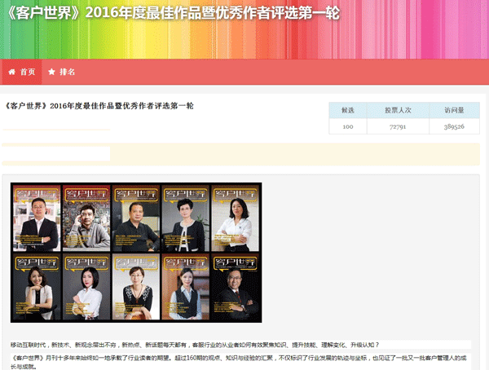Open bottom-right cover, man in dark suit
The width and height of the screenshot is (489, 370).
coord(236,287)
